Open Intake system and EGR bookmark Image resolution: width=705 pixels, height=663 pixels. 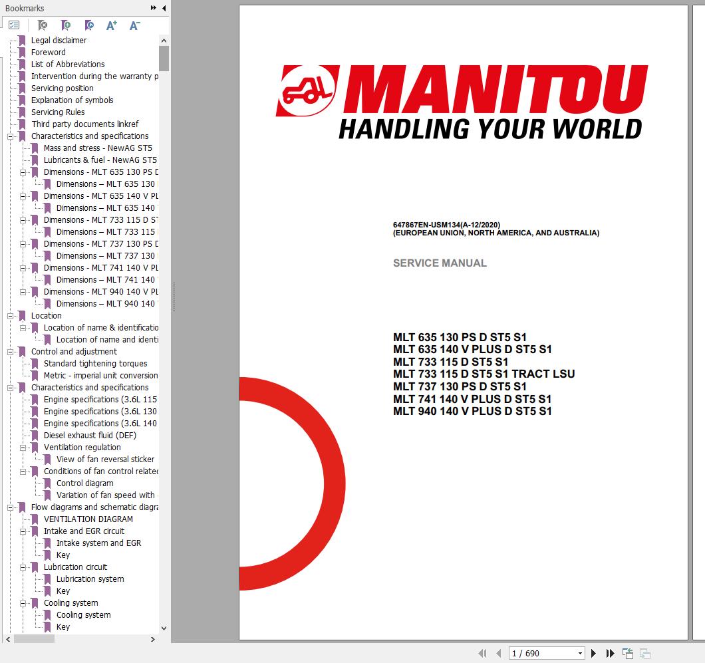coord(98,543)
